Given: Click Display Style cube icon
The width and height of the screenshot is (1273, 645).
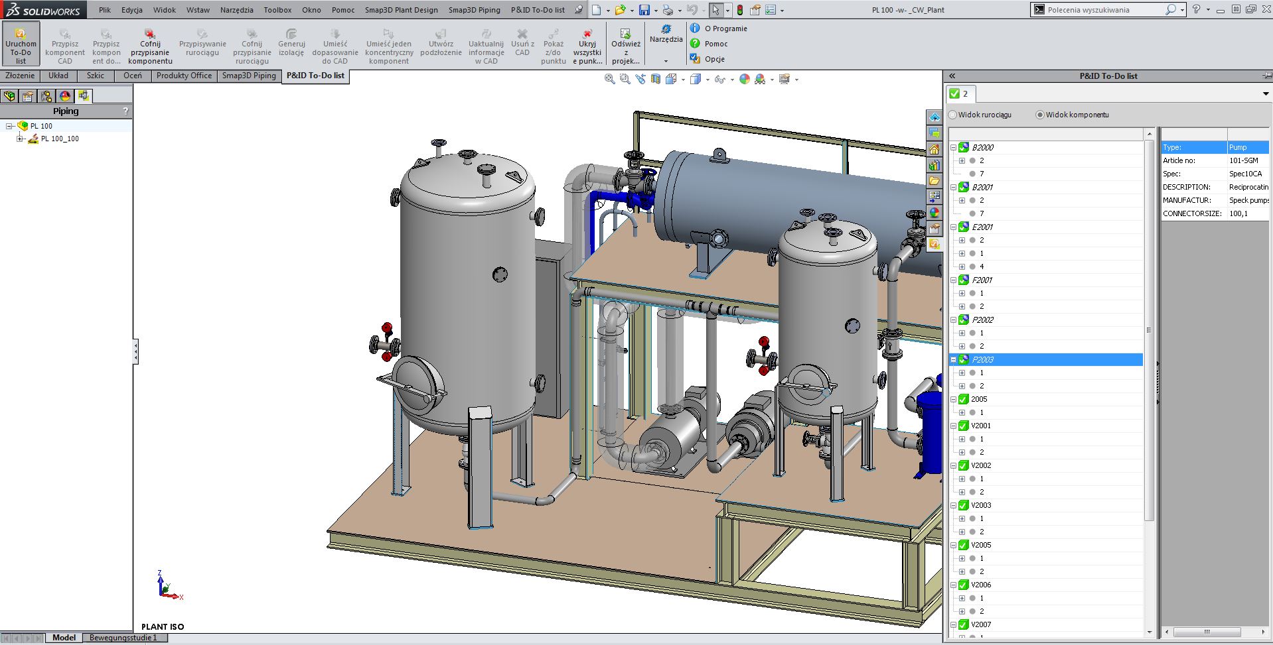Looking at the screenshot, I should [x=695, y=79].
